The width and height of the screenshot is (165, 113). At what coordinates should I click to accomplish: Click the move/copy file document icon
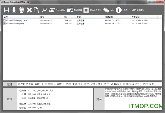tap(37, 10)
